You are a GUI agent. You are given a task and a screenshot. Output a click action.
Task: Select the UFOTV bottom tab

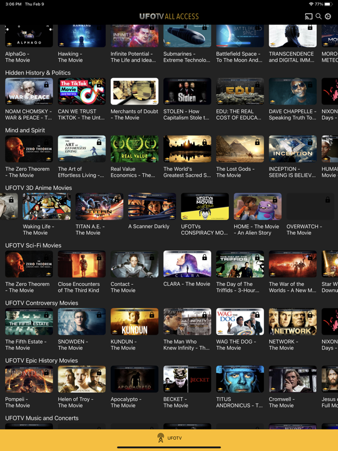click(x=169, y=437)
